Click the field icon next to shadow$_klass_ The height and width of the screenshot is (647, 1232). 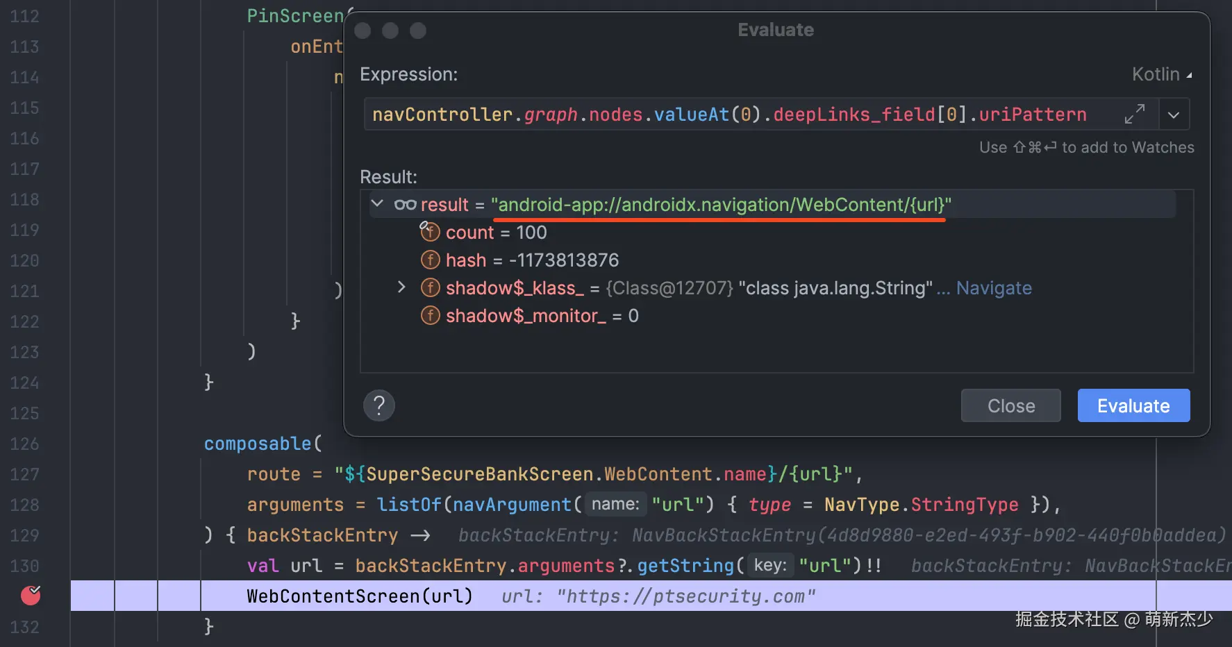tap(431, 287)
